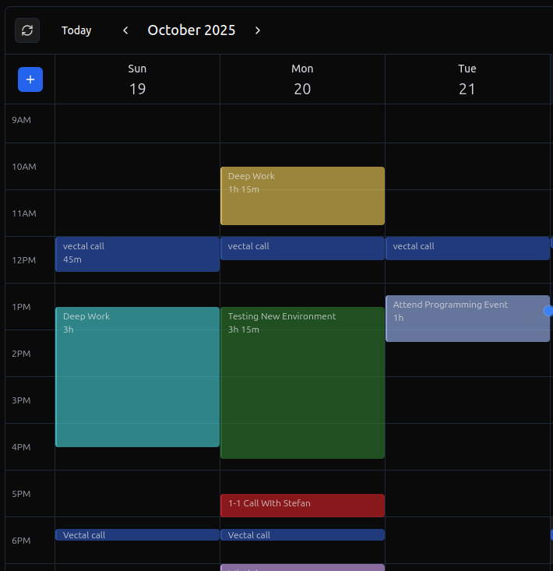This screenshot has width=553, height=571.
Task: Open the teal Deep Work event on Sunday
Action: click(x=137, y=377)
